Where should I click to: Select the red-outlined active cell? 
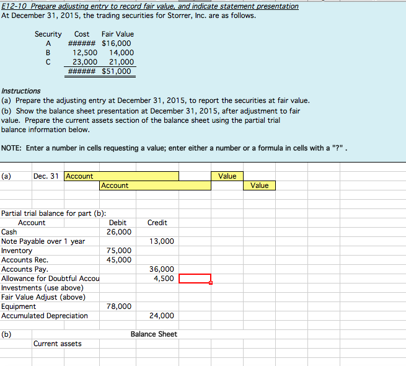pos(195,279)
